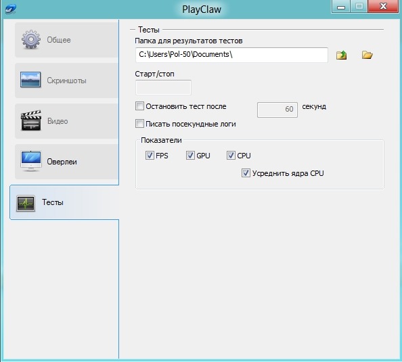Uncheck the GPU indicator checkbox
Image resolution: width=402 pixels, height=362 pixels.
tap(190, 156)
